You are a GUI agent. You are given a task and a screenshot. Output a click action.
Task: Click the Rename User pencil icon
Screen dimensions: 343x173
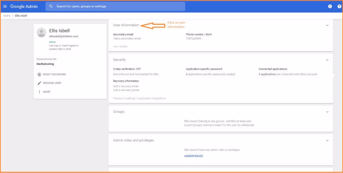coord(39,83)
